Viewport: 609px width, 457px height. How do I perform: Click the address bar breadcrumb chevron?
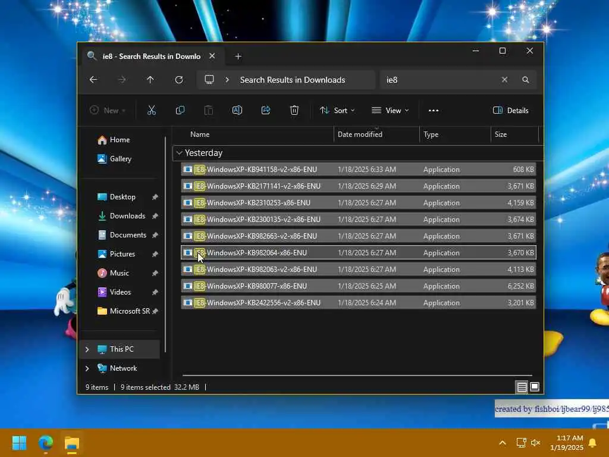click(227, 80)
